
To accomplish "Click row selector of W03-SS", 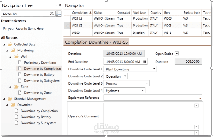I will tap(67, 26).
